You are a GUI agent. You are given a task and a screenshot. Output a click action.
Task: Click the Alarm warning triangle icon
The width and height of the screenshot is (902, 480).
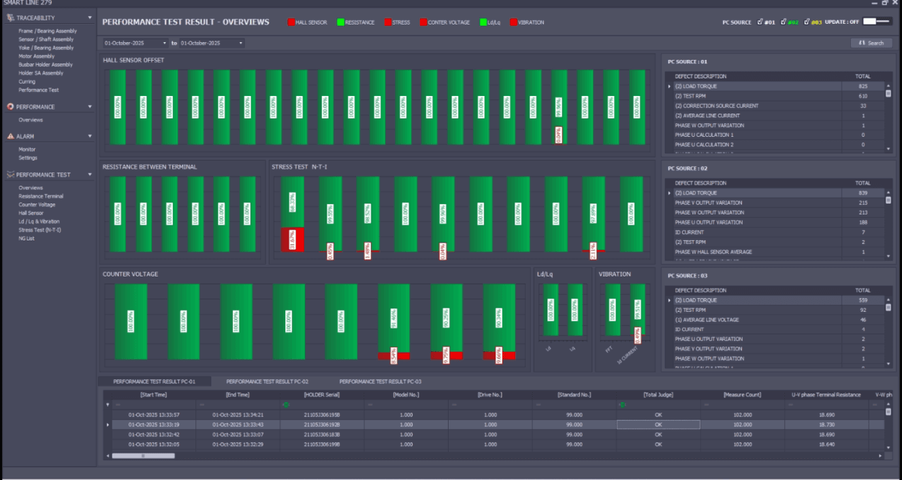[x=10, y=136]
